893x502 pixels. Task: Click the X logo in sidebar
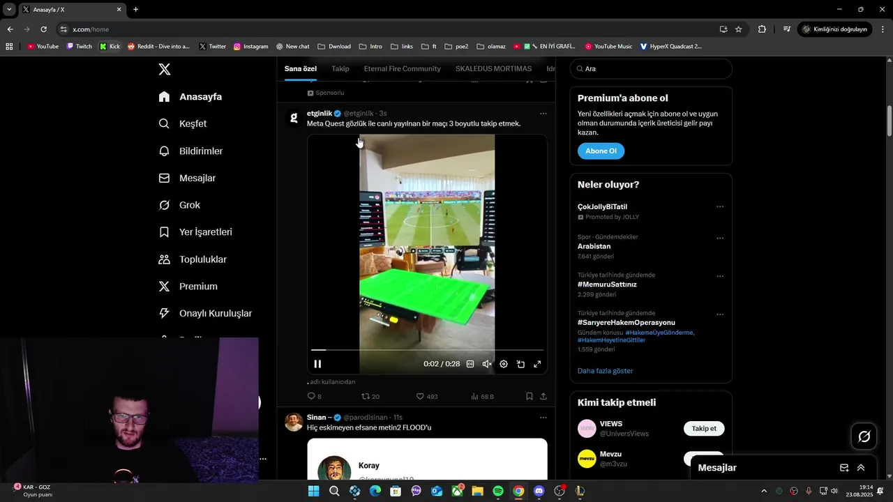point(165,69)
